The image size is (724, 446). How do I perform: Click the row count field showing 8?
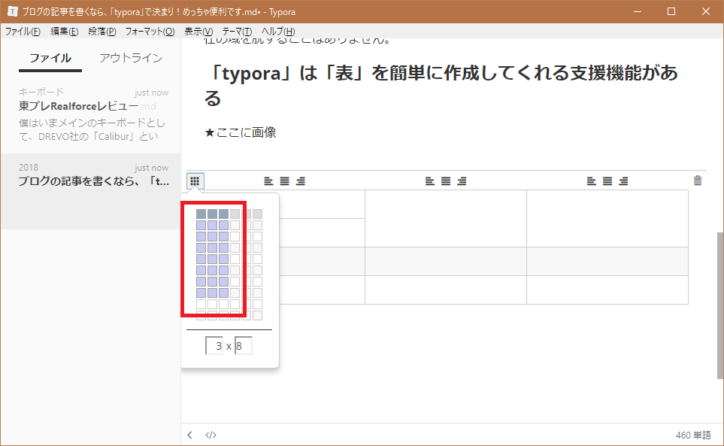pos(244,346)
